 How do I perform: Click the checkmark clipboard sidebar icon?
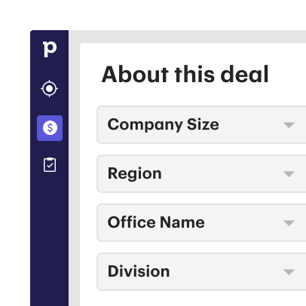pos(50,165)
